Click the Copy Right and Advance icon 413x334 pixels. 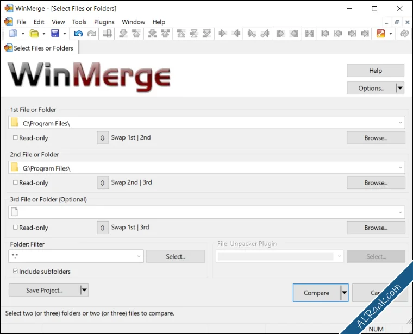252,34
